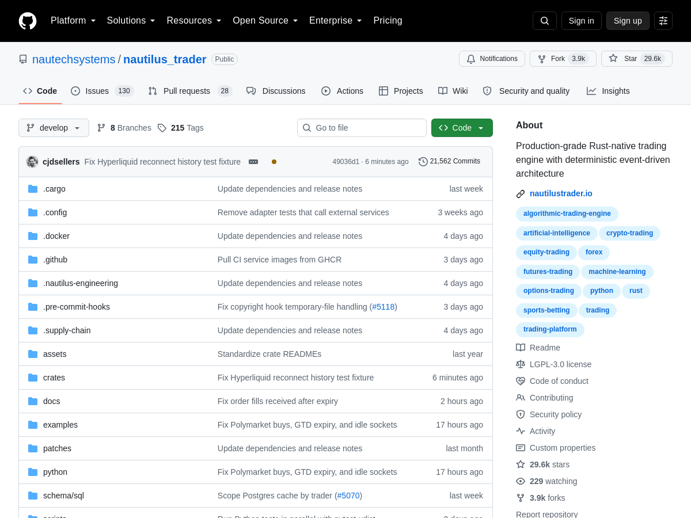The height and width of the screenshot is (518, 691).
Task: Click the Sign up button
Action: click(628, 21)
